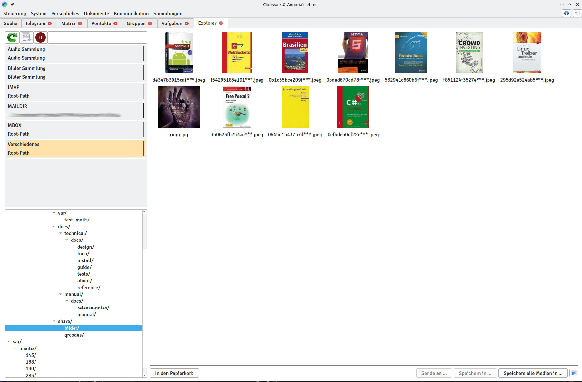Image resolution: width=582 pixels, height=382 pixels.
Task: Select the Firebird Book thumbnail
Action: pos(411,52)
